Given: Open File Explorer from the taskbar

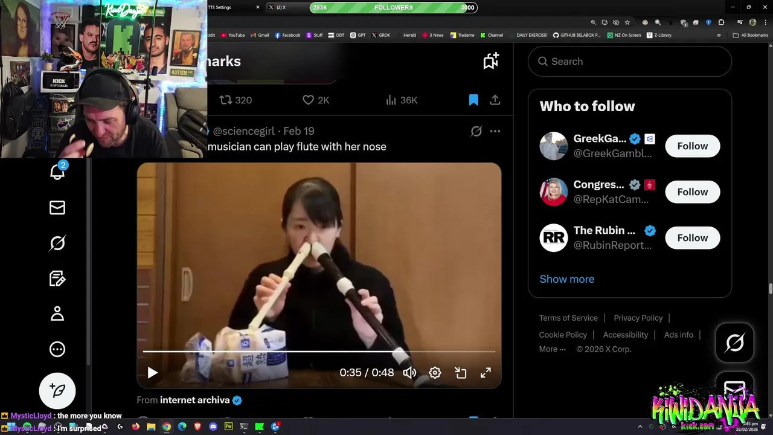Looking at the screenshot, I should tap(151, 427).
